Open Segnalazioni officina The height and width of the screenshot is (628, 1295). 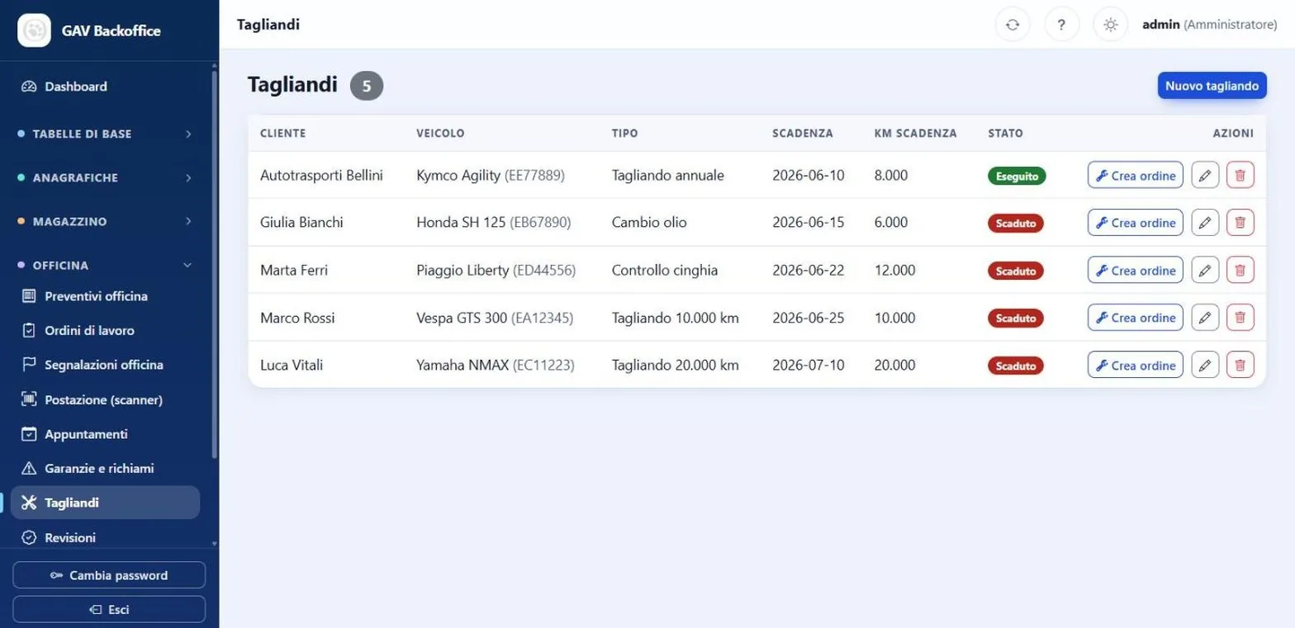coord(105,365)
